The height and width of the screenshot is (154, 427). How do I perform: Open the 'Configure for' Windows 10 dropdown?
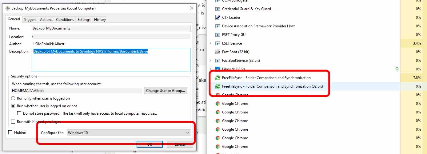(129, 133)
